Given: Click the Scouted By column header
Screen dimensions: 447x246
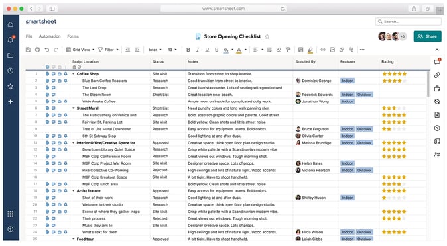Looking at the screenshot, I should (305, 61).
